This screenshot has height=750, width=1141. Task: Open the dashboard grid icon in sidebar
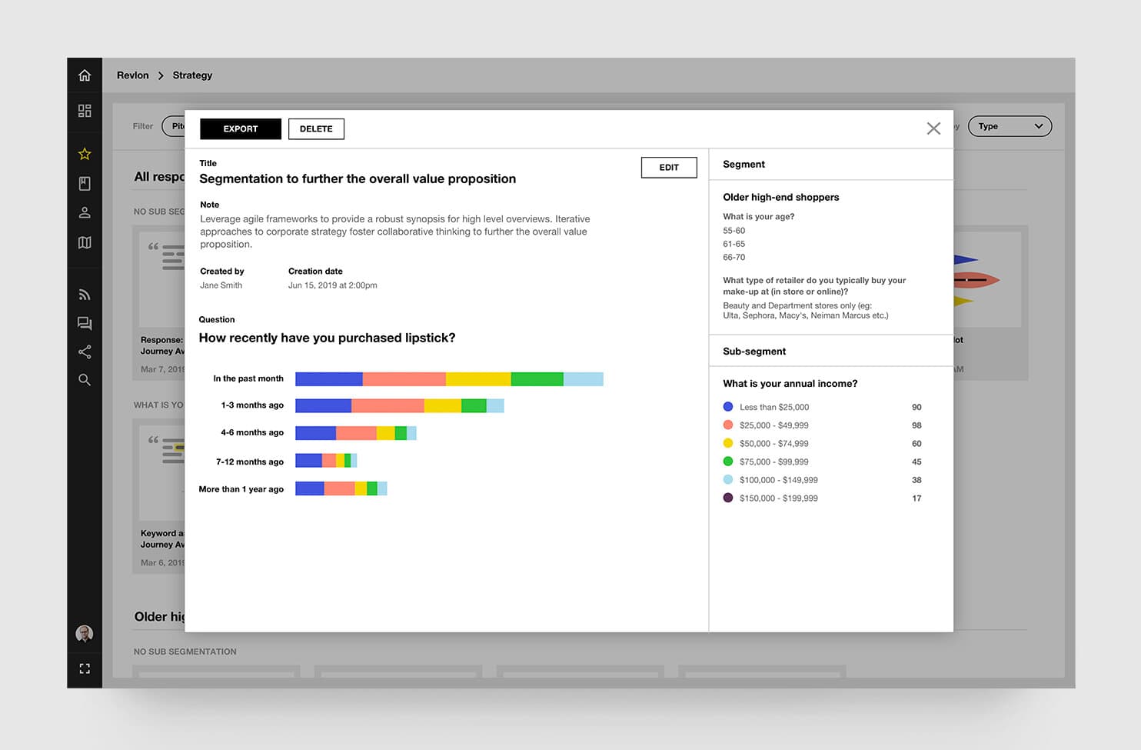(x=85, y=111)
